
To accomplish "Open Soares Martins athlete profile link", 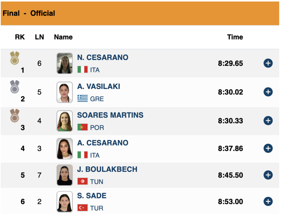I will (x=110, y=115).
